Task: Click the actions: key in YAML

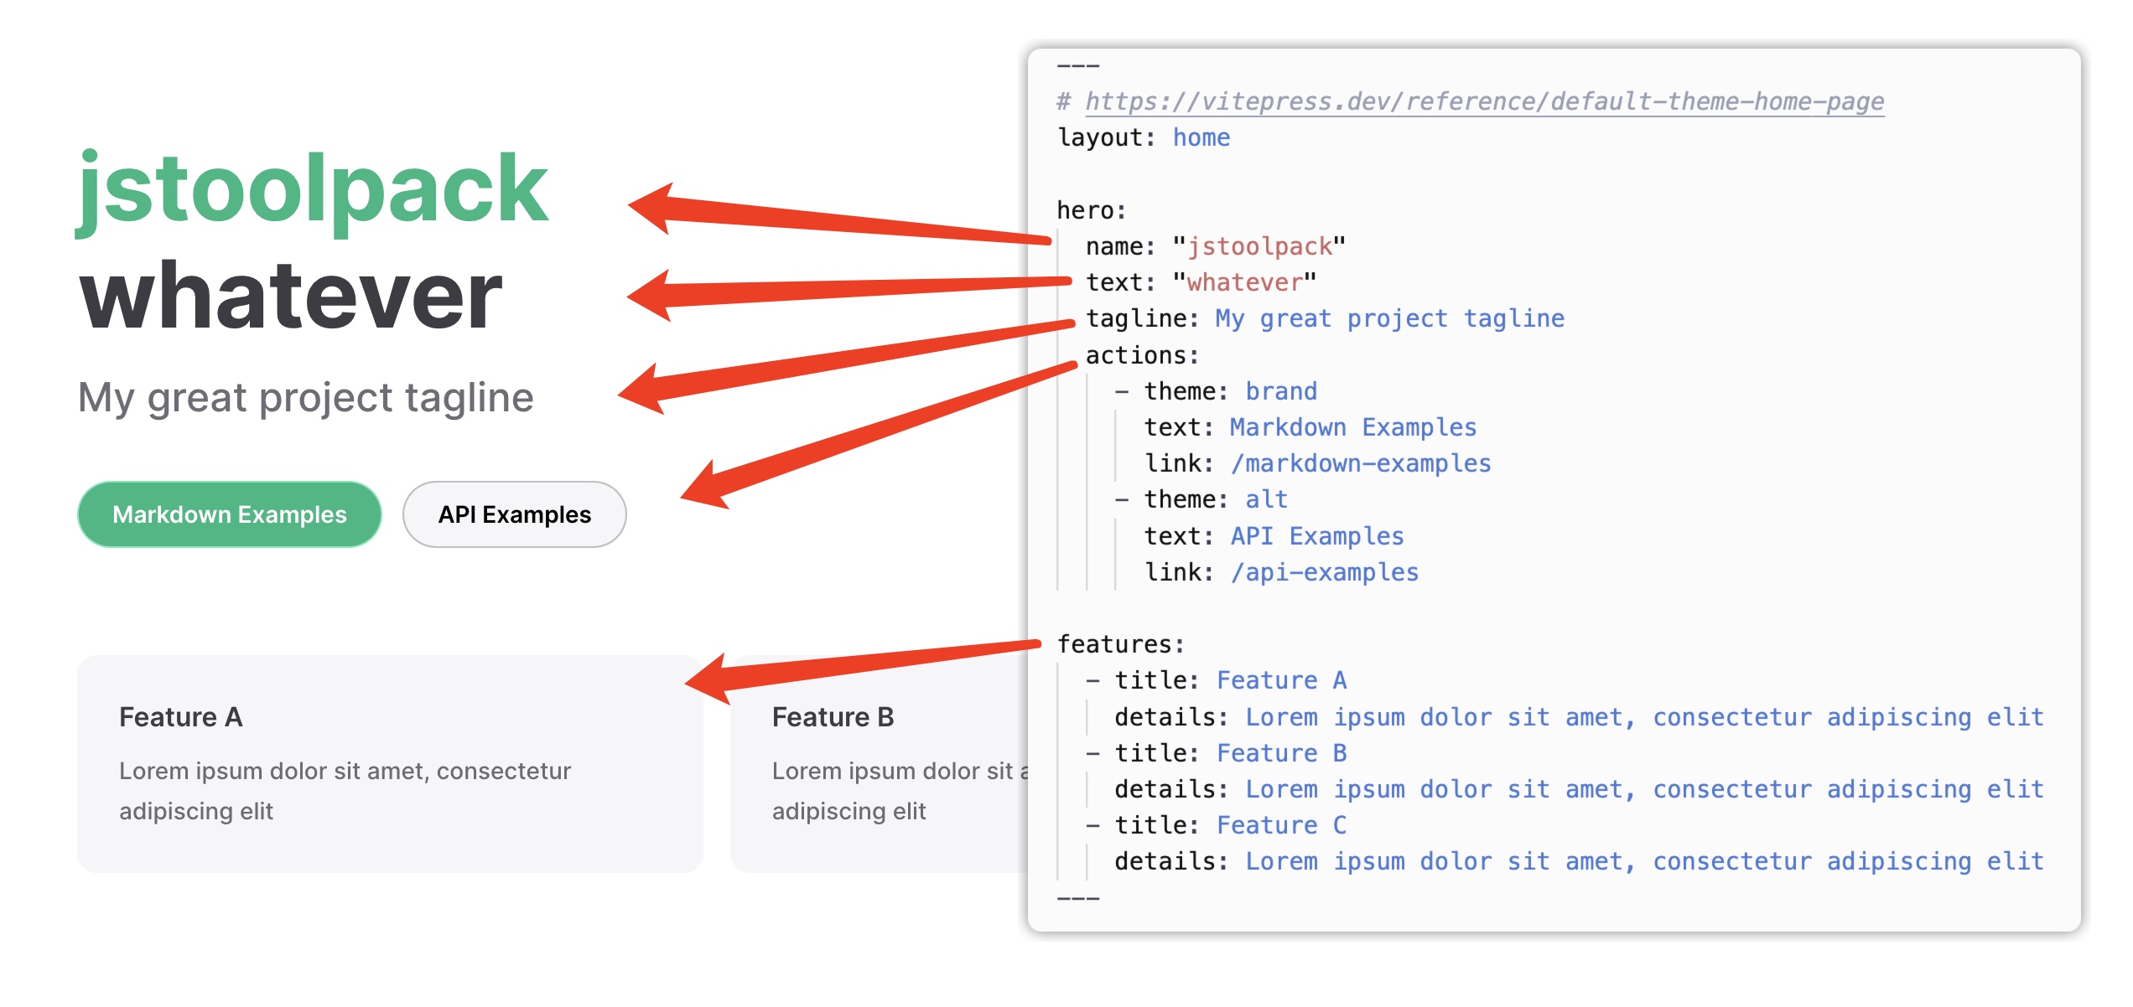Action: click(x=1141, y=355)
